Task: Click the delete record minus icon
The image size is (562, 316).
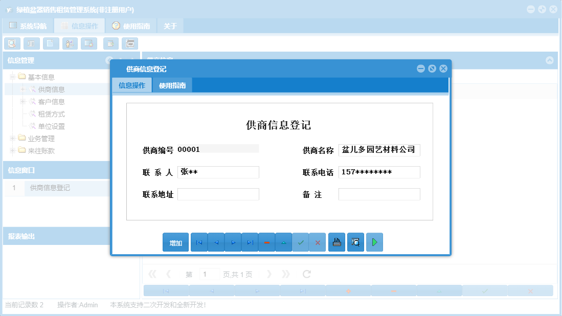Action: (266, 242)
